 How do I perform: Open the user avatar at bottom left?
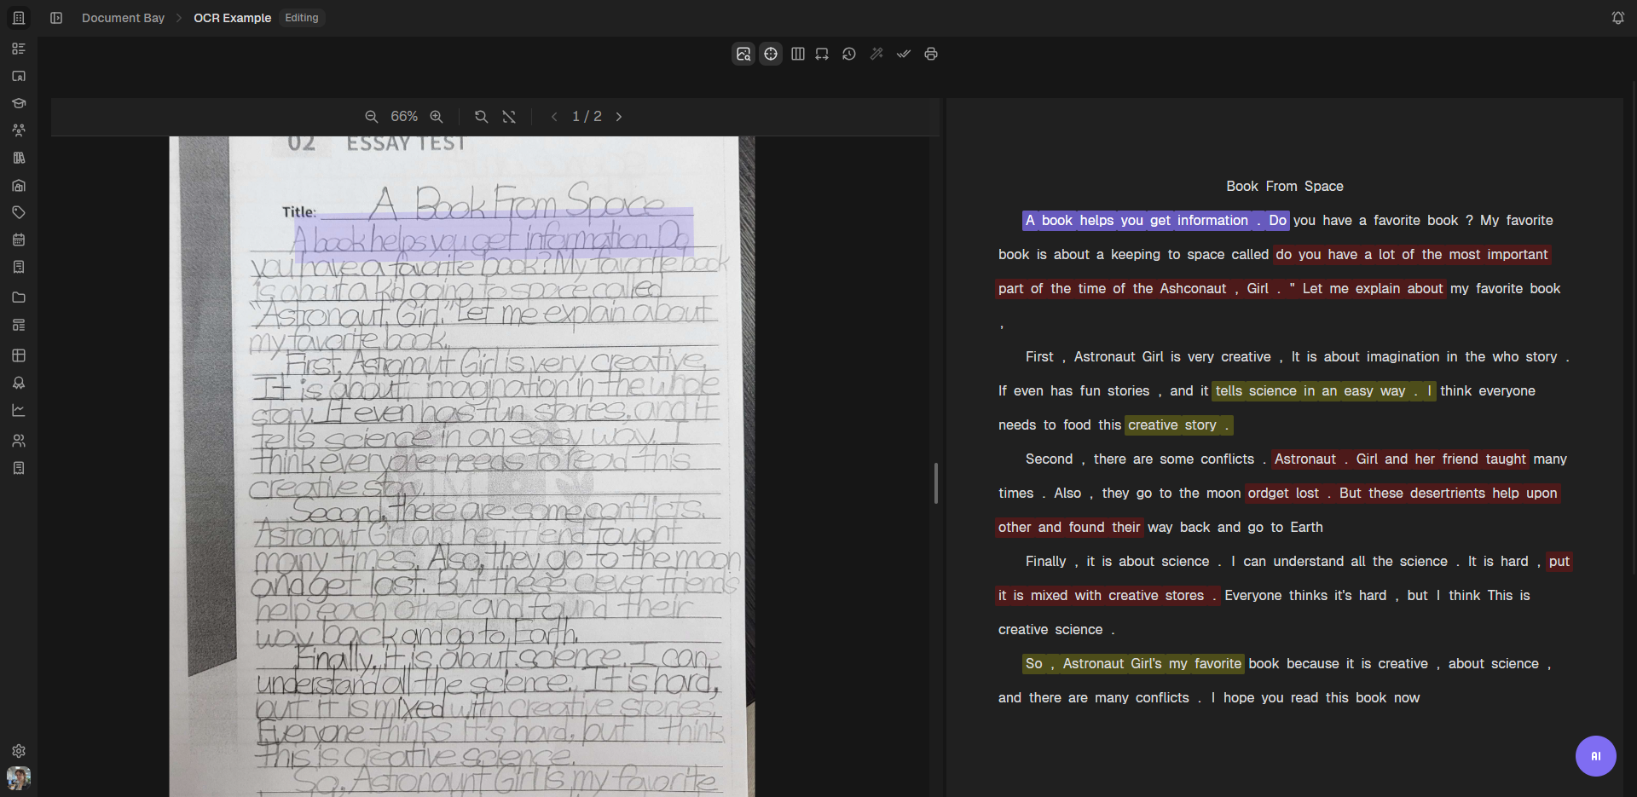click(x=19, y=778)
